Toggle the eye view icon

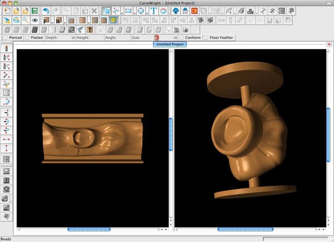[35, 21]
